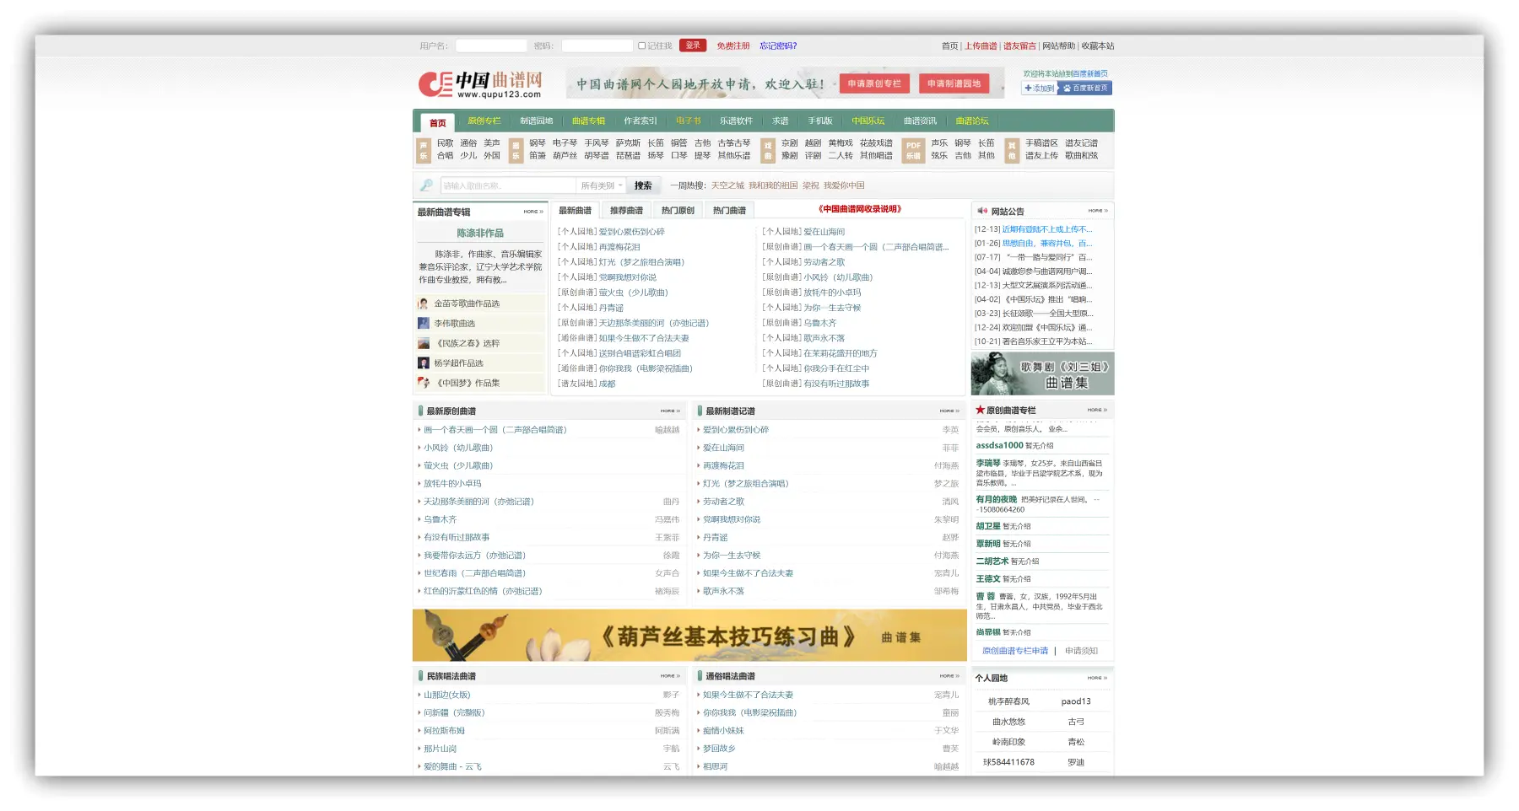
Task: Click the avatar icon for 金苗苓歌曲作品选
Action: (x=424, y=303)
